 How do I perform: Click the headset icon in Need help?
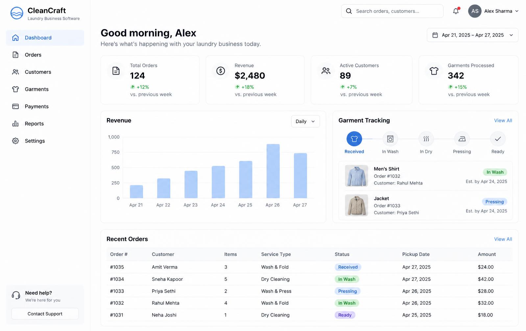click(x=16, y=295)
